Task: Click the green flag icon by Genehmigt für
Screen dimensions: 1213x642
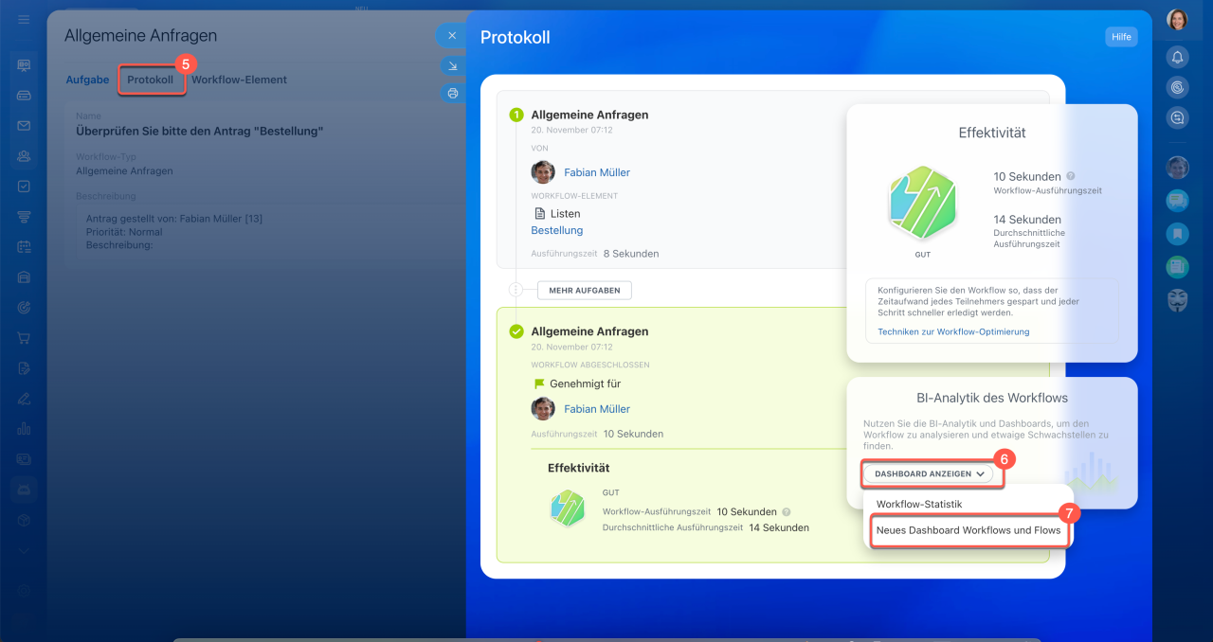Action: pos(539,384)
